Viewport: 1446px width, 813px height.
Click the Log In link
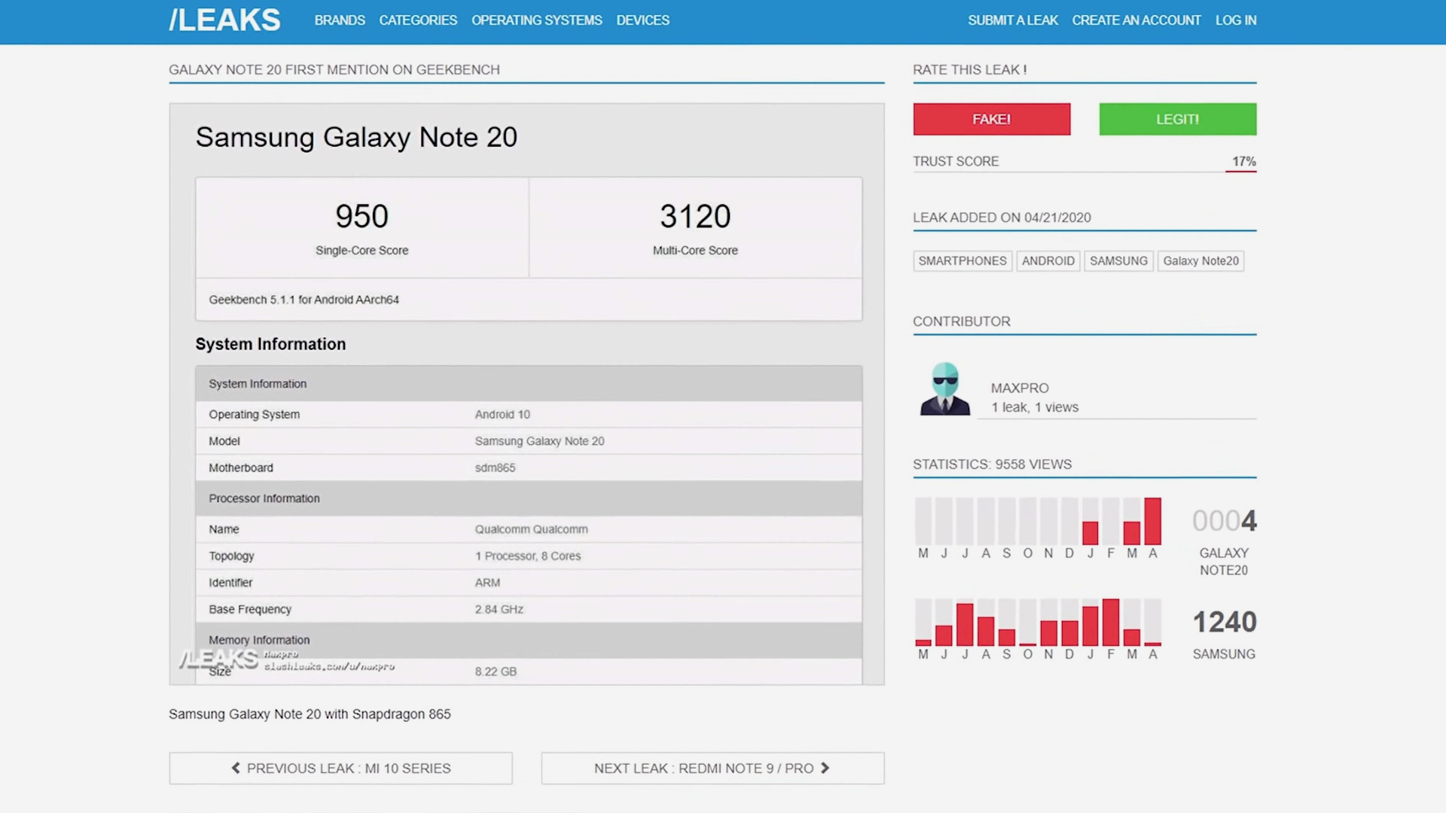1235,20
